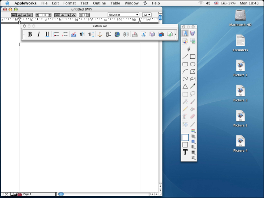Click the spell check checkmark icon

click(x=74, y=34)
